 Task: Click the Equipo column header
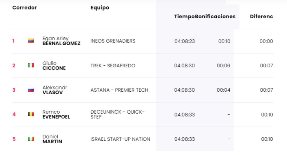pyautogui.click(x=100, y=8)
